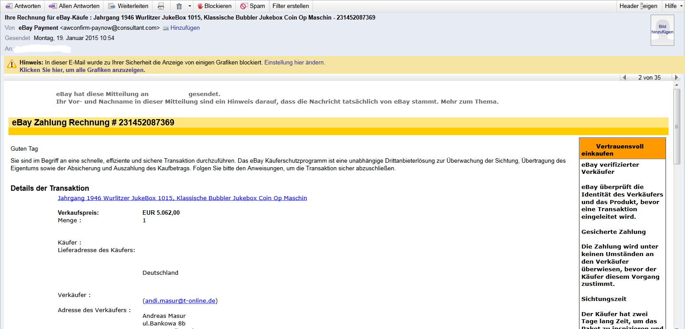Click the 'EUR 5.062,00' price text

pos(161,213)
